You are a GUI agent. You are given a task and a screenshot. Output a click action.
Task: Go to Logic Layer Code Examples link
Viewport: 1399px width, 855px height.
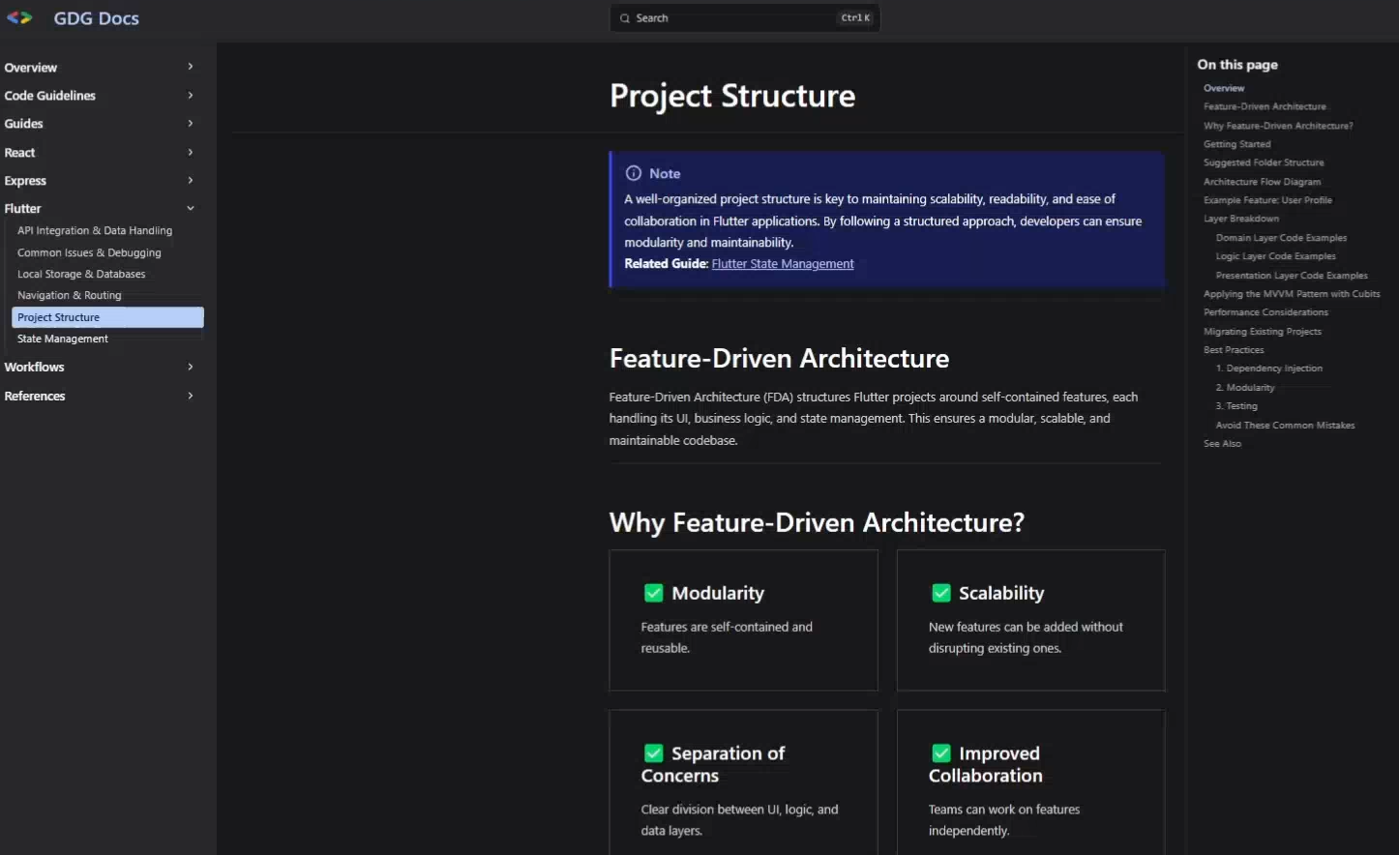point(1276,256)
